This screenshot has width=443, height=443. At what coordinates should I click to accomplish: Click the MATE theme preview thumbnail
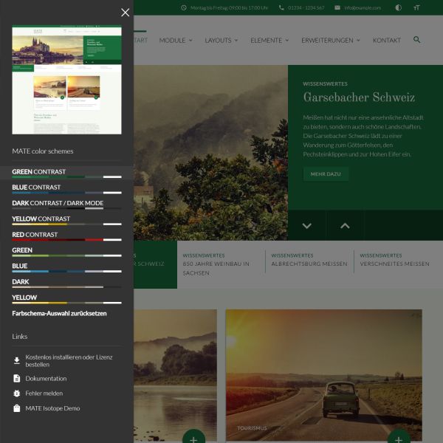(66, 80)
